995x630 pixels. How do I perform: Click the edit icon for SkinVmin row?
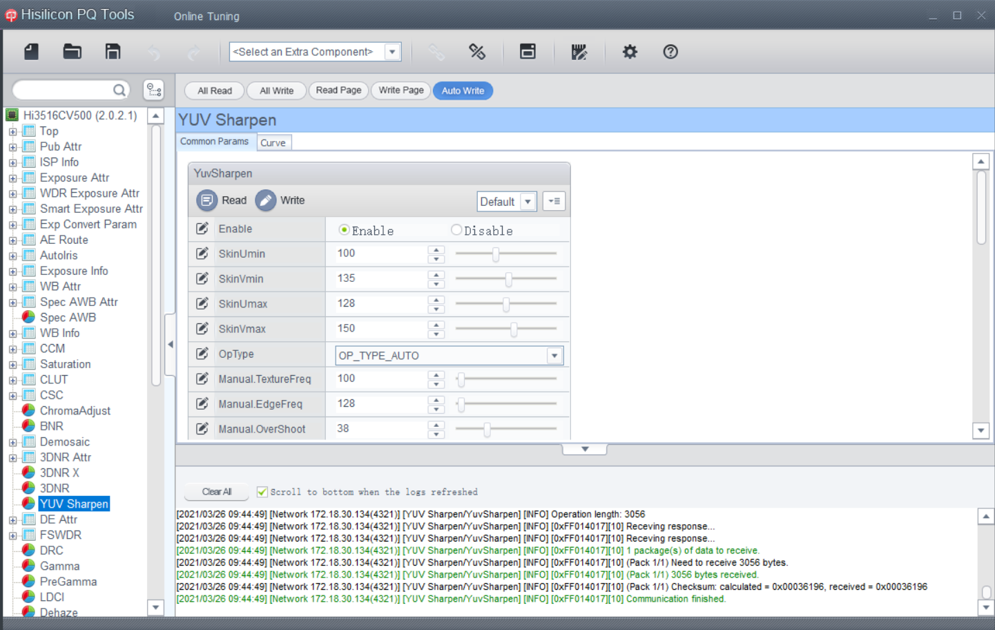[x=202, y=278]
